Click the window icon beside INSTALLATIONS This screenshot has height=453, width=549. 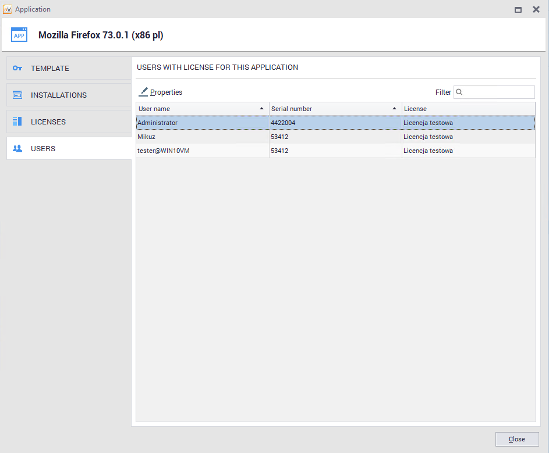(17, 95)
